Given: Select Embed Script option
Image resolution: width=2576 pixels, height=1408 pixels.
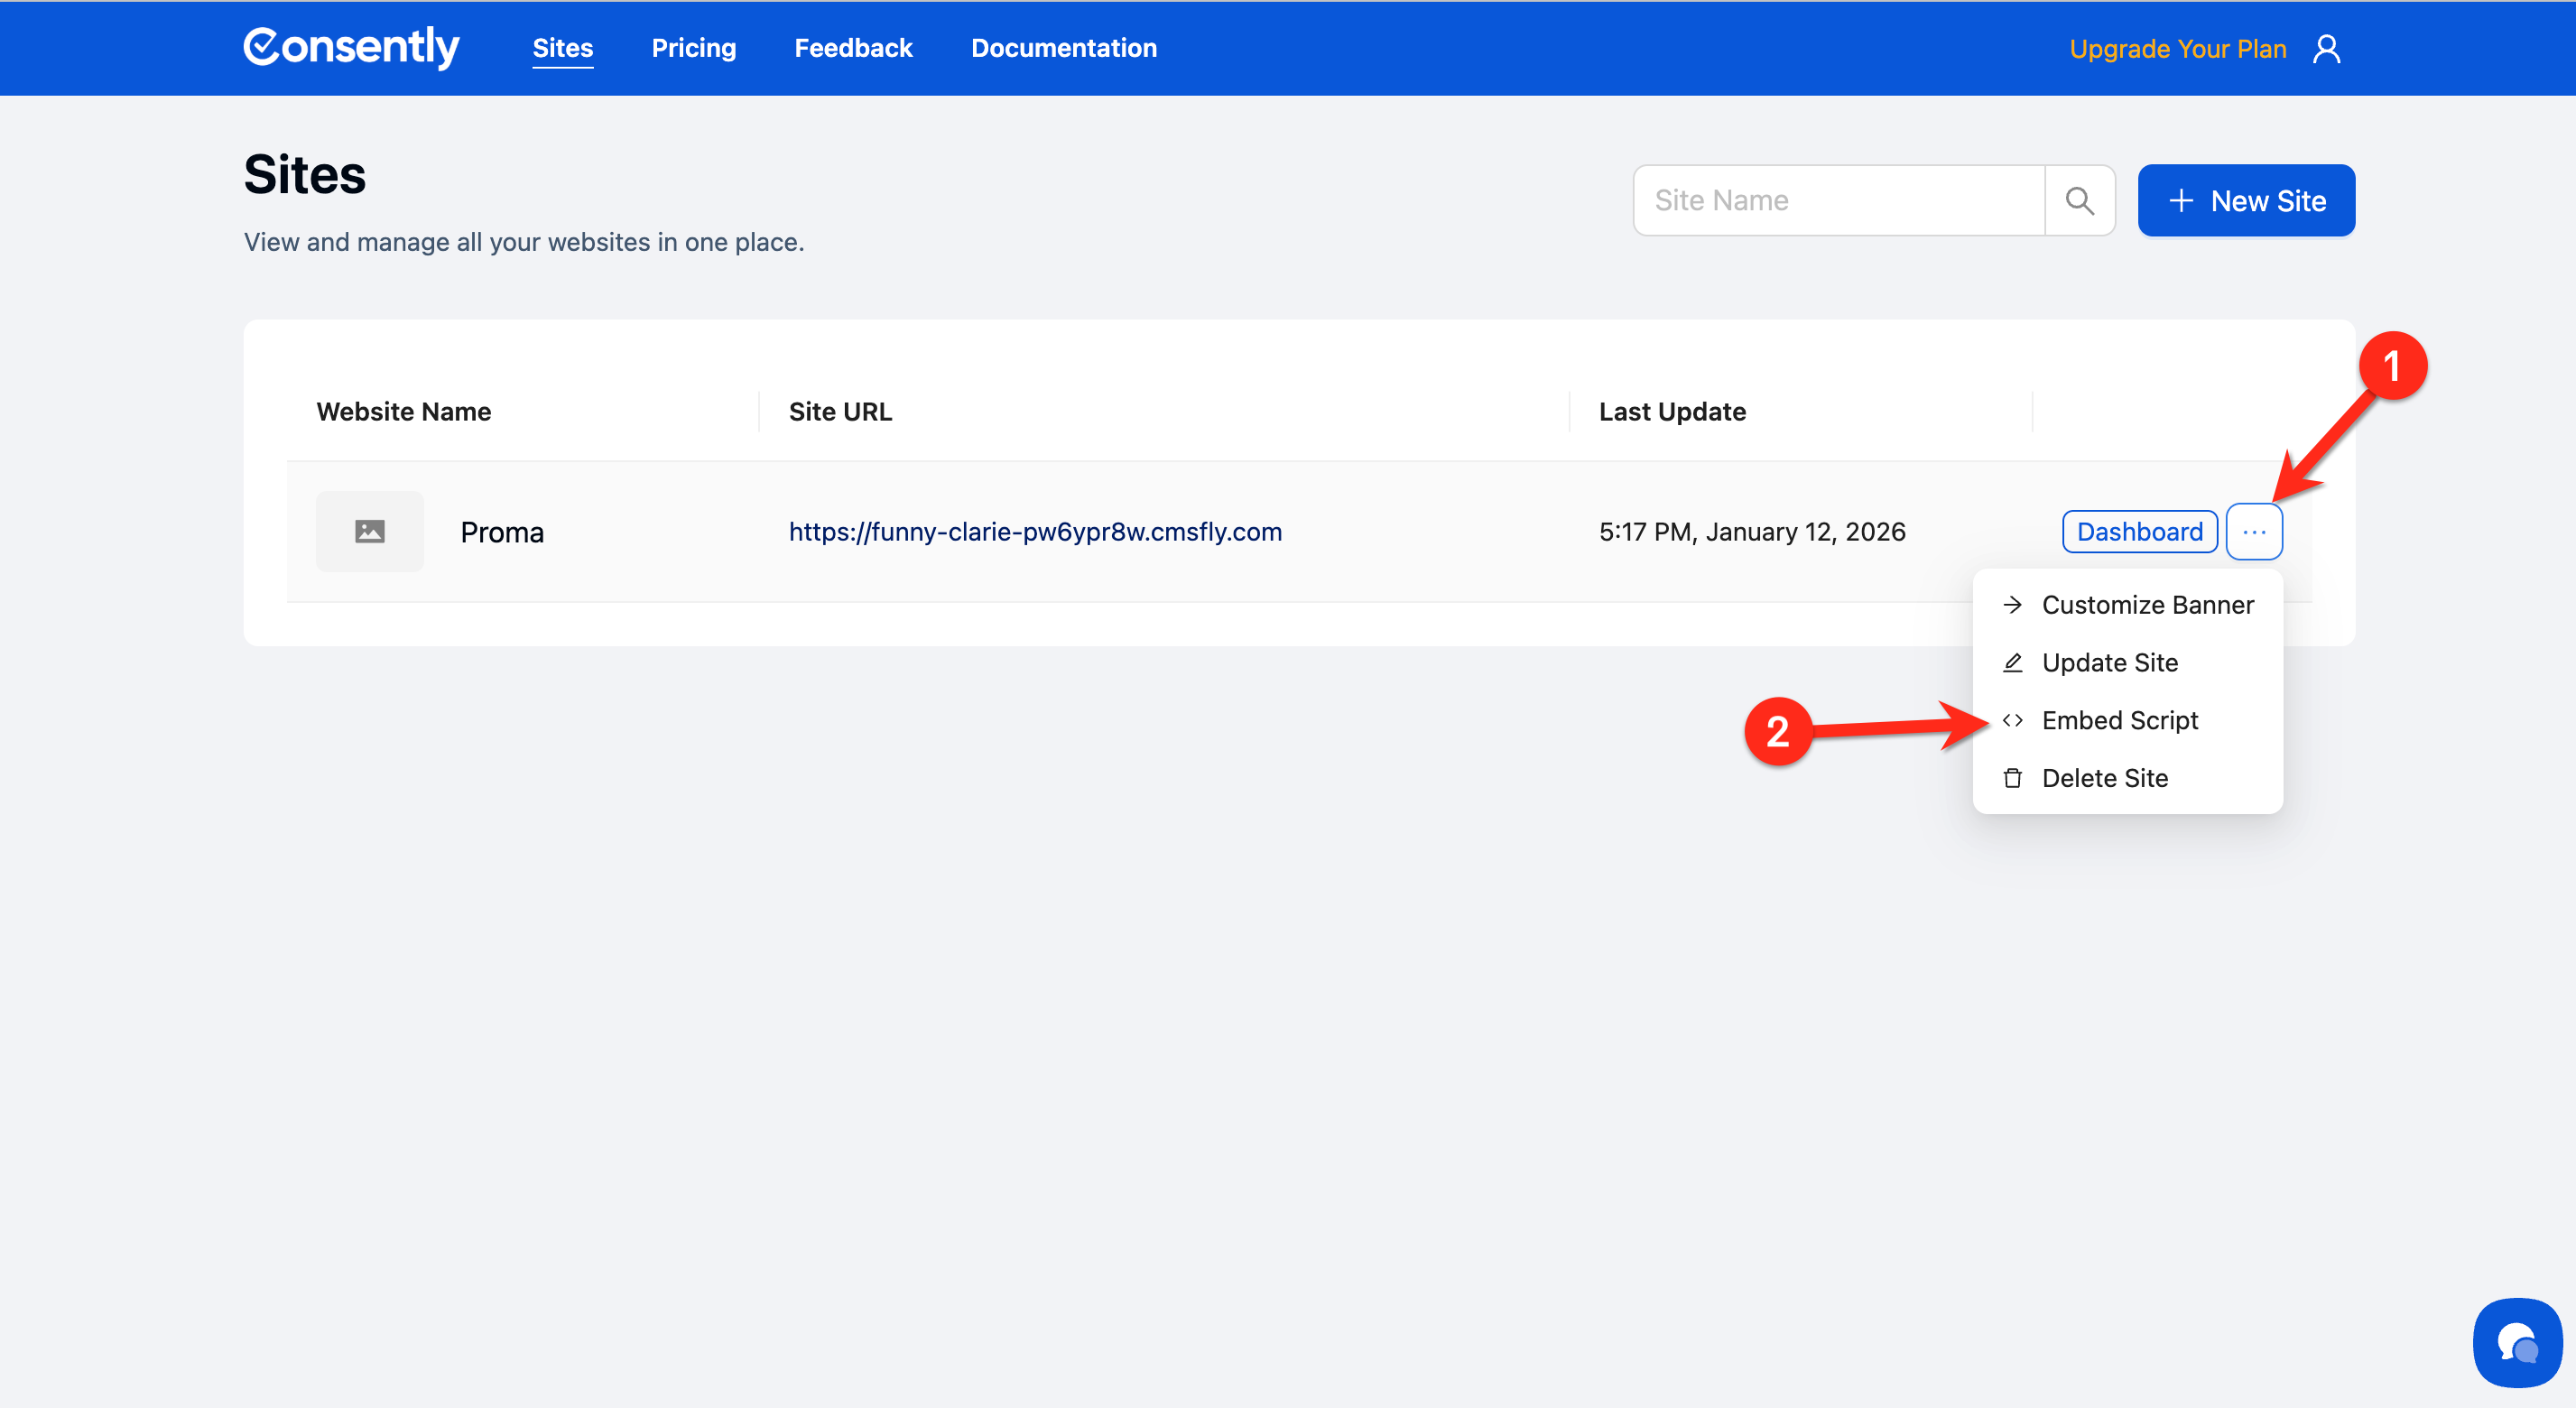Looking at the screenshot, I should click(2119, 721).
